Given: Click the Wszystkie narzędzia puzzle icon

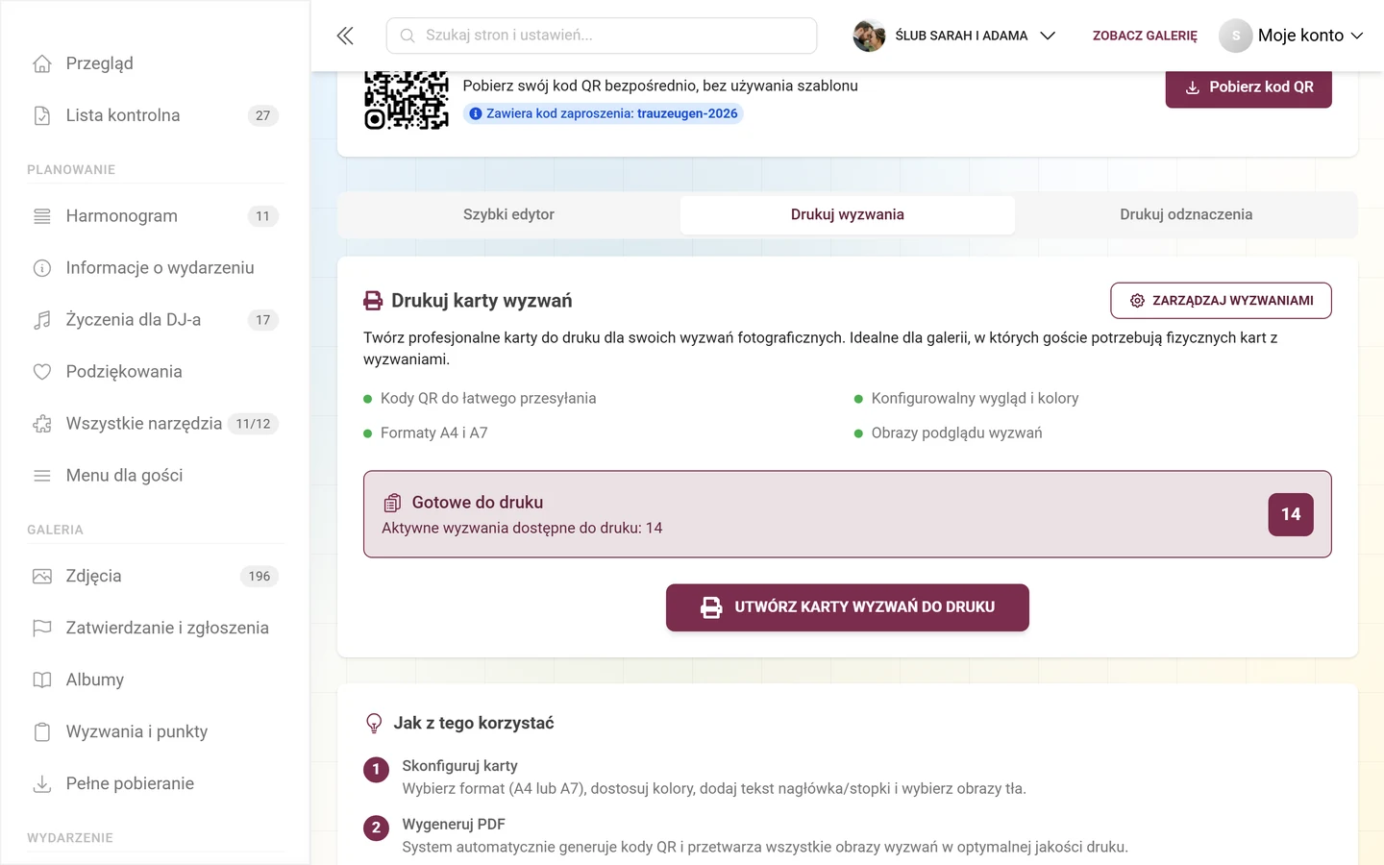Looking at the screenshot, I should (42, 424).
